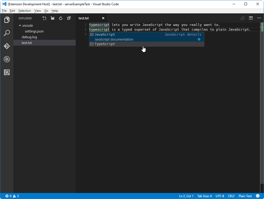
Task: Open the CRLF line ending selector
Action: tap(231, 196)
